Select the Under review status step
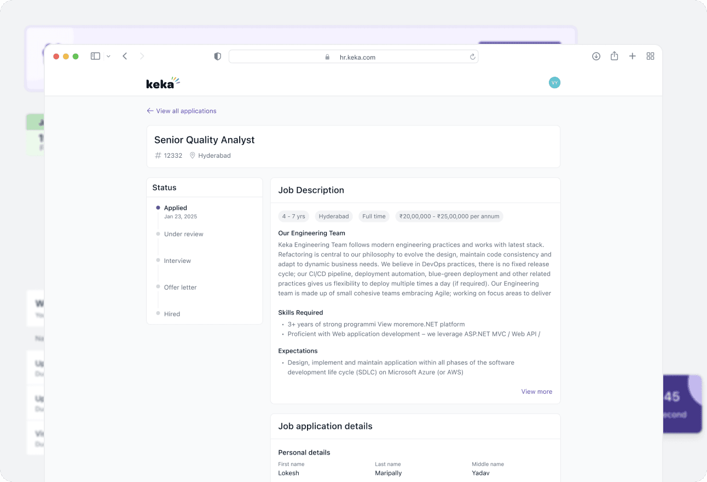Screen dimensions: 707x482 click(x=183, y=234)
